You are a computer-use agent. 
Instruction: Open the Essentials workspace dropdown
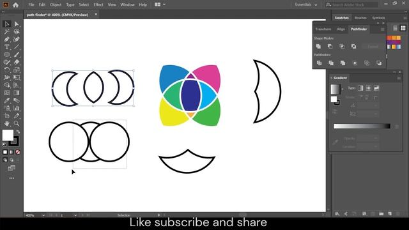(306, 4)
